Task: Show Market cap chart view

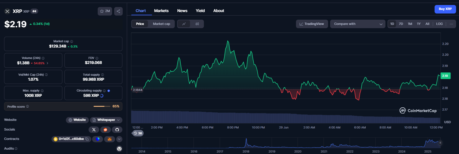Action: coord(162,24)
